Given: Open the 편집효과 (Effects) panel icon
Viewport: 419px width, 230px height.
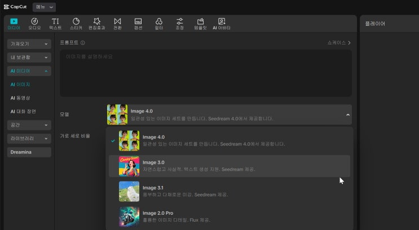Looking at the screenshot, I should click(x=97, y=21).
